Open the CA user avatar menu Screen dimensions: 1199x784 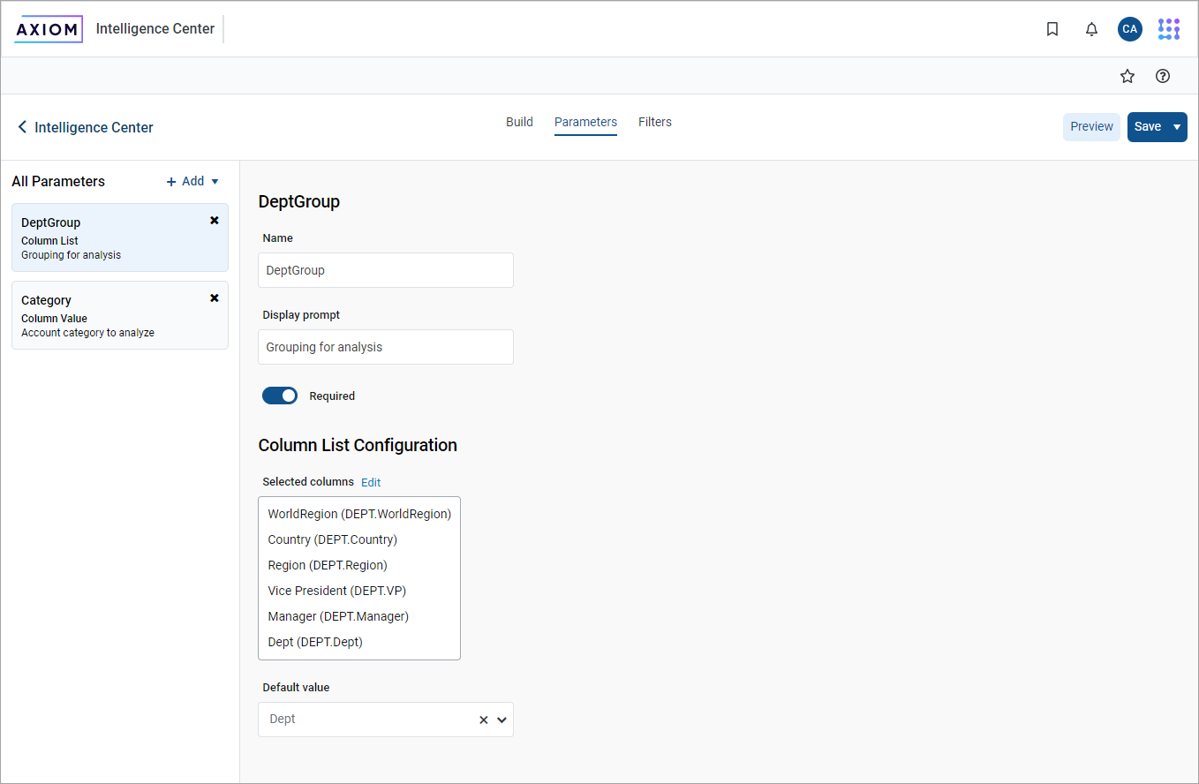coord(1129,29)
